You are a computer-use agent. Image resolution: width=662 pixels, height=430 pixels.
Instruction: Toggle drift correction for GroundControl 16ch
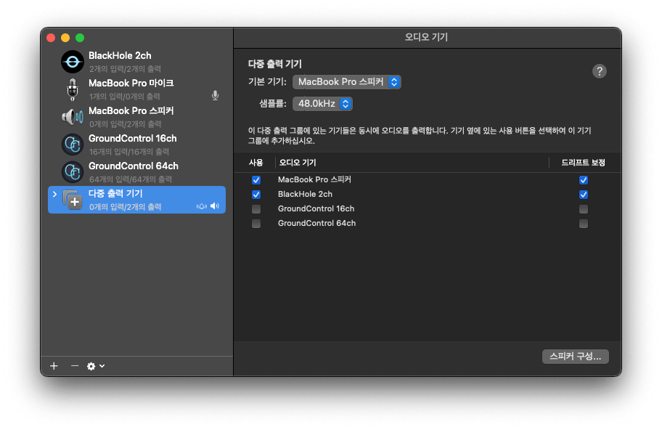pyautogui.click(x=584, y=209)
